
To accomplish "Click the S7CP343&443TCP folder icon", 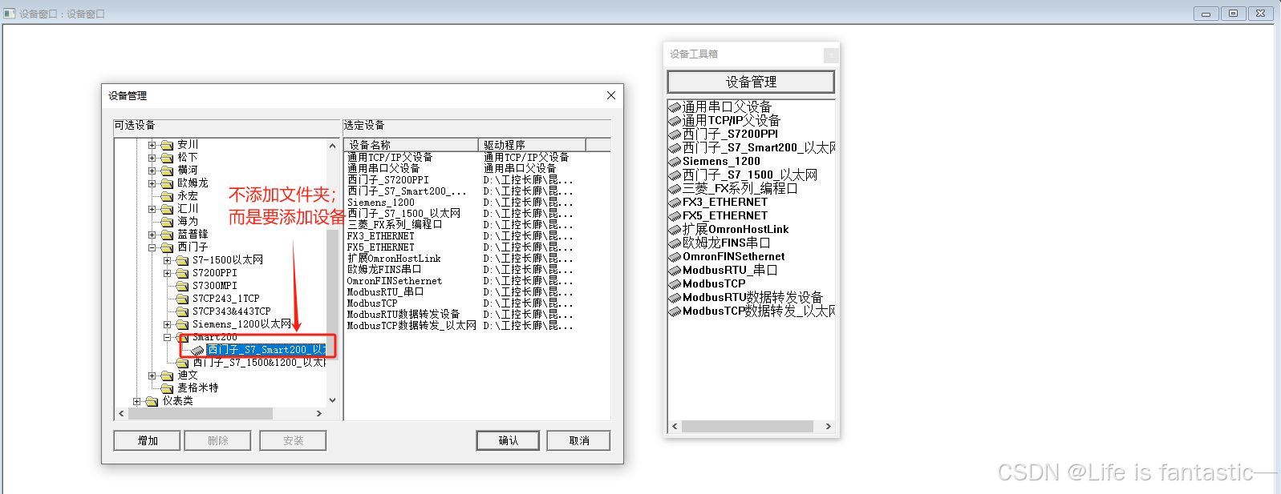I will (x=182, y=311).
